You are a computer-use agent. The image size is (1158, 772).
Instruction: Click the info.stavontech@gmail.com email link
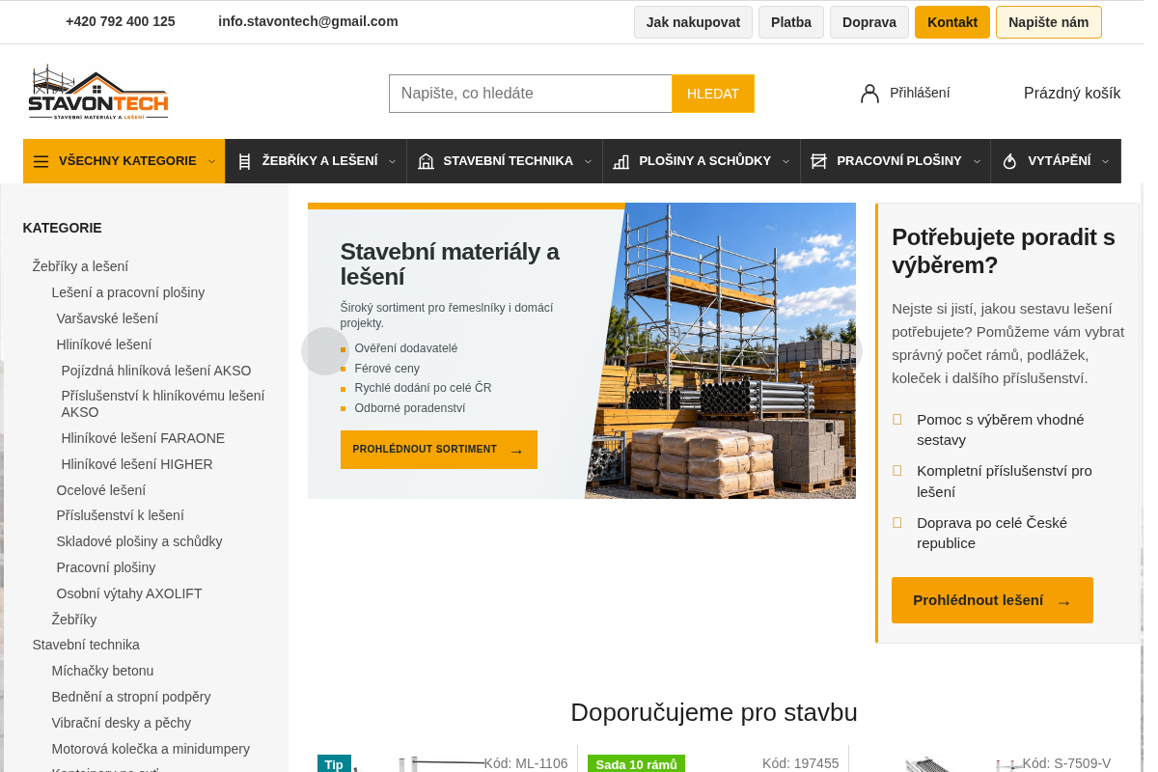tap(308, 21)
